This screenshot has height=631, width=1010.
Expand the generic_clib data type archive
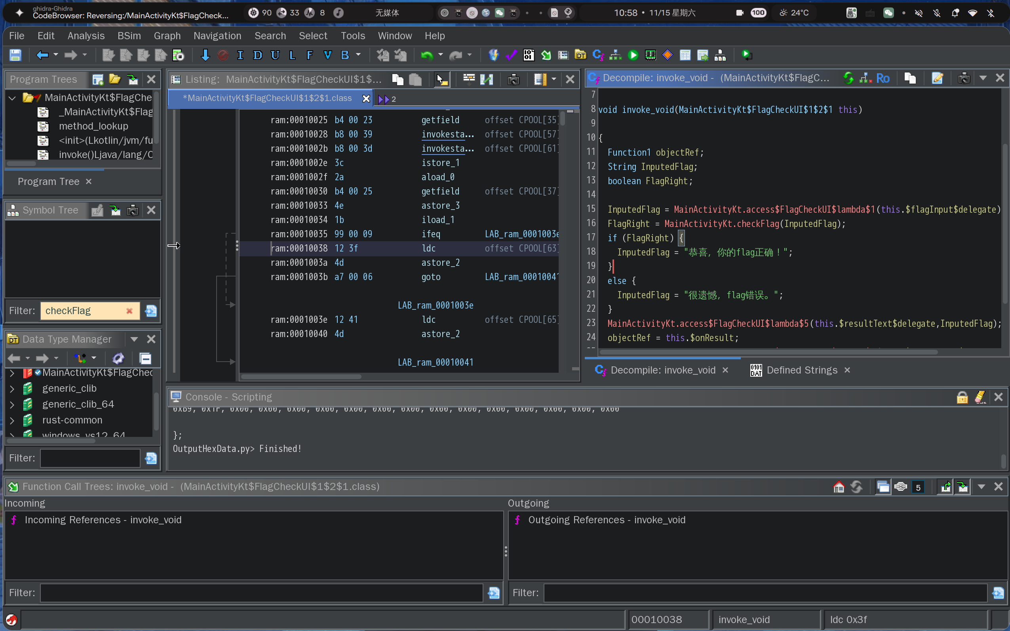coord(12,389)
